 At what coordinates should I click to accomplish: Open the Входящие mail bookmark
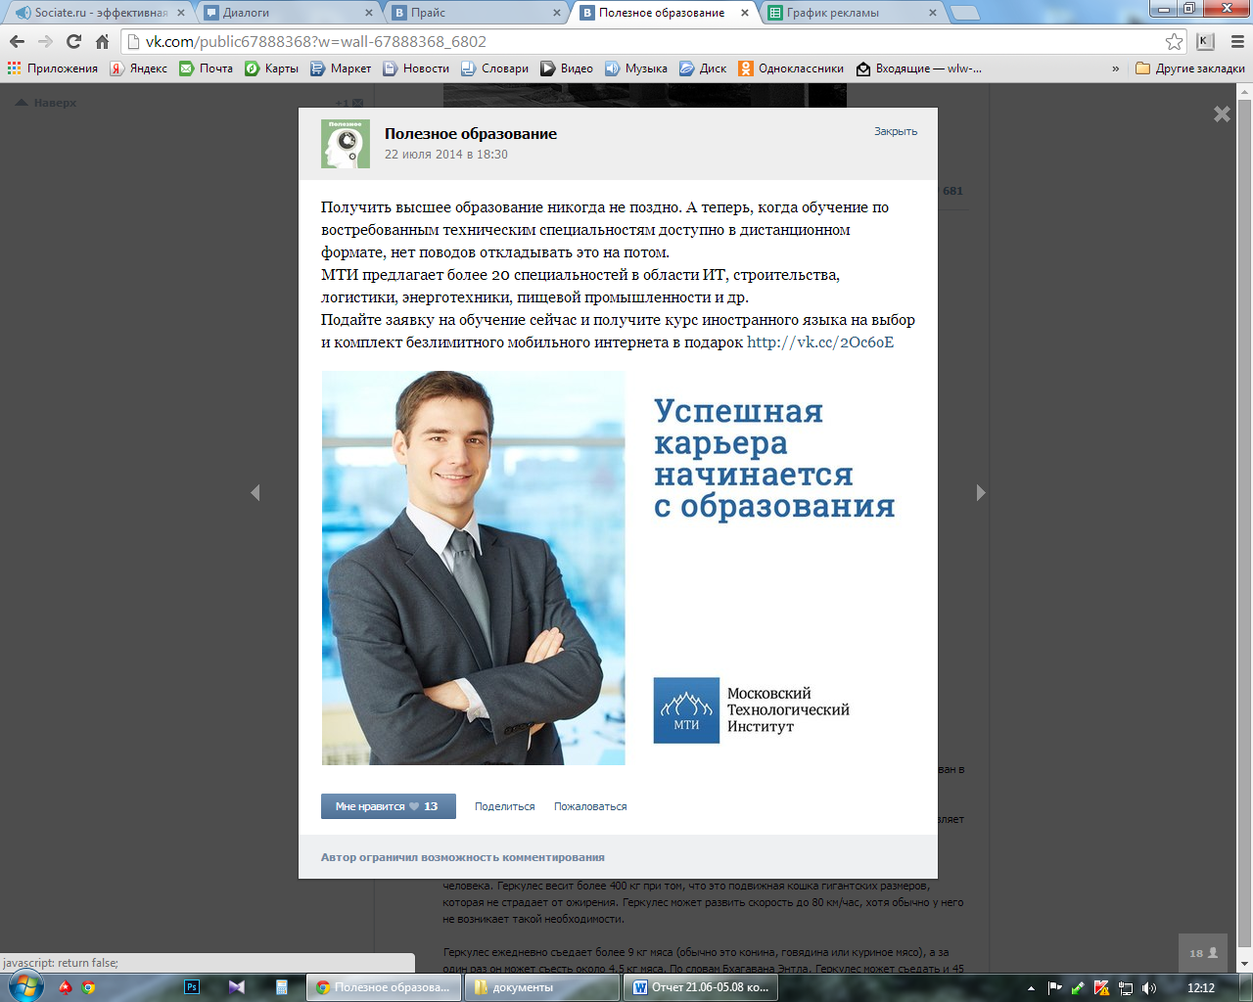tap(918, 68)
